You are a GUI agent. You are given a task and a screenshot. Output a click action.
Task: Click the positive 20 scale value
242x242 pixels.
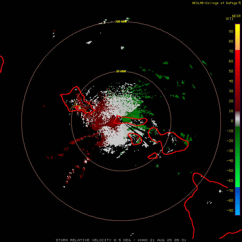tap(231, 101)
